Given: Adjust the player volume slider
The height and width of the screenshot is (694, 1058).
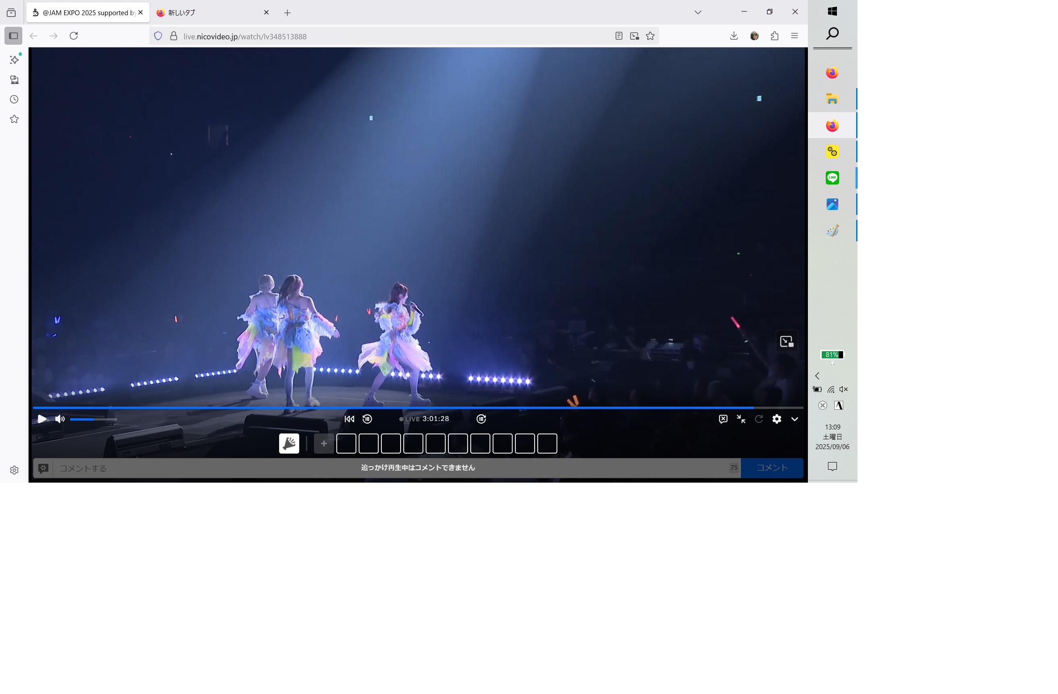Looking at the screenshot, I should [93, 419].
